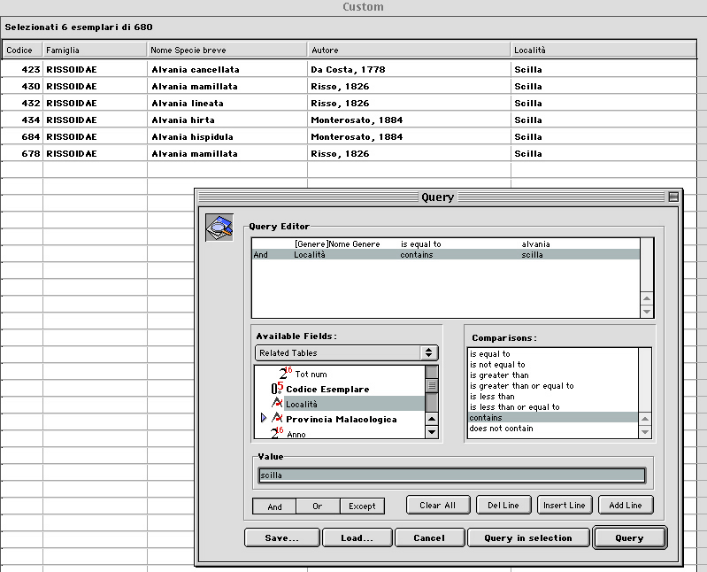Select record with Codice 430
The width and height of the screenshot is (707, 572).
pyautogui.click(x=349, y=86)
